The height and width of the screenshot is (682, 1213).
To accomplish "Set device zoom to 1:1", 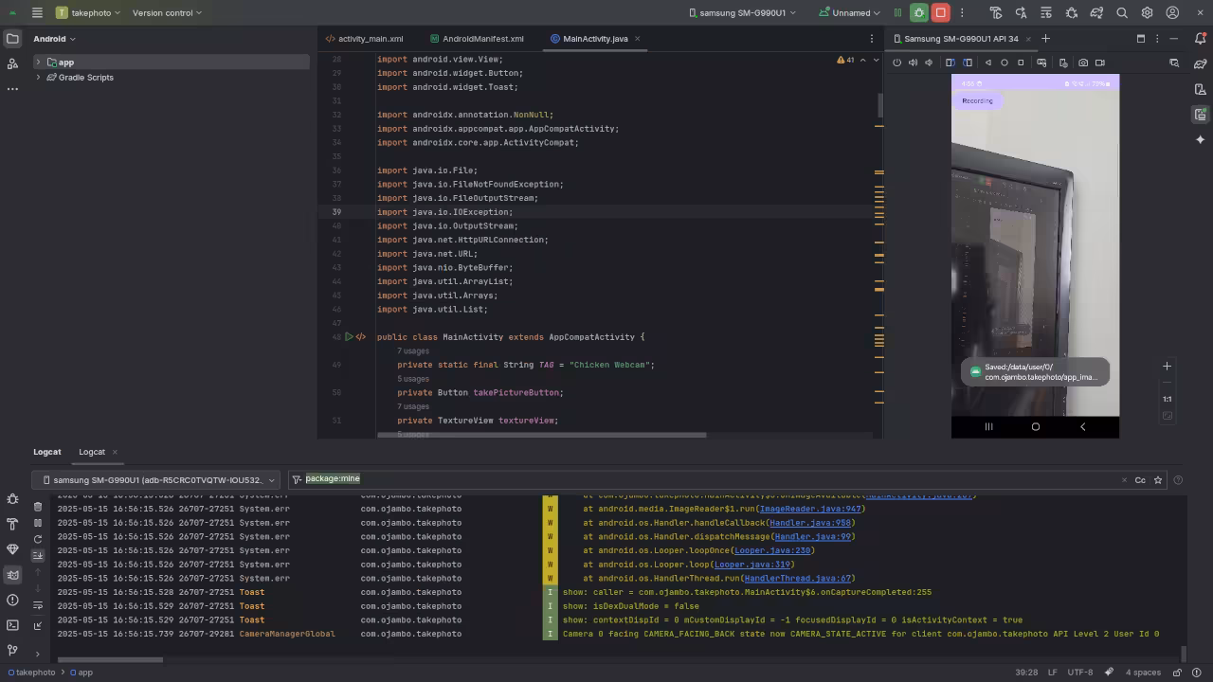I will (1168, 399).
